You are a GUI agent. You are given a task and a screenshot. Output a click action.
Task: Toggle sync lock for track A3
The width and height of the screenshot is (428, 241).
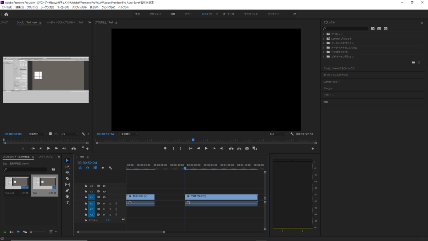pos(98,215)
